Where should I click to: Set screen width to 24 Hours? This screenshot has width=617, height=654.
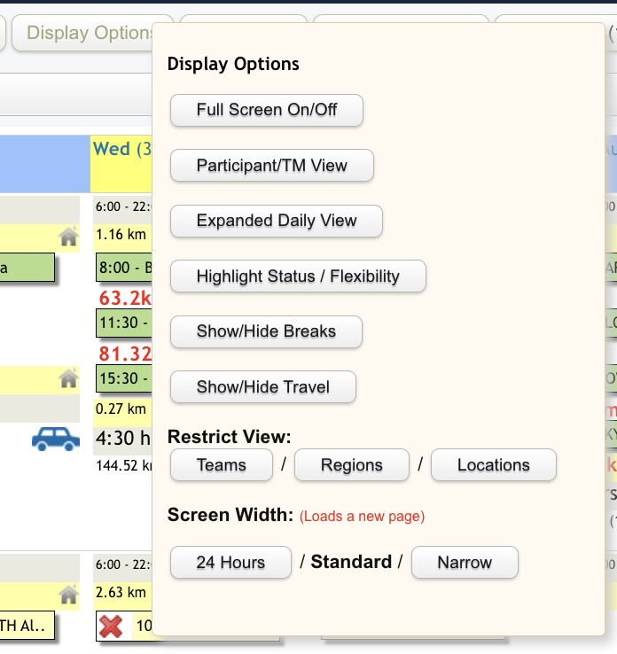click(230, 562)
